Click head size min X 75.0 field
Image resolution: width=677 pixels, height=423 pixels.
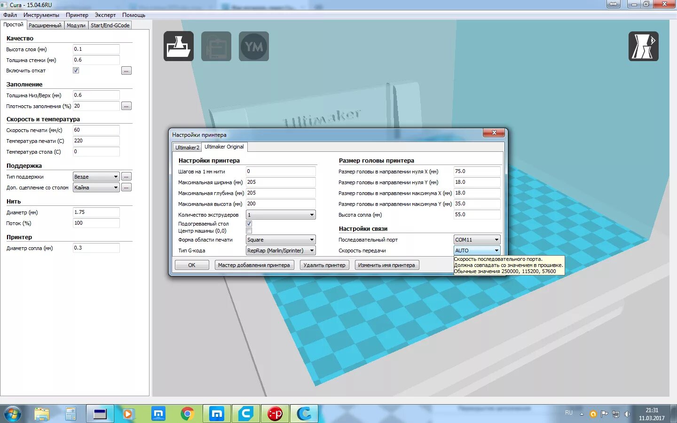[477, 171]
